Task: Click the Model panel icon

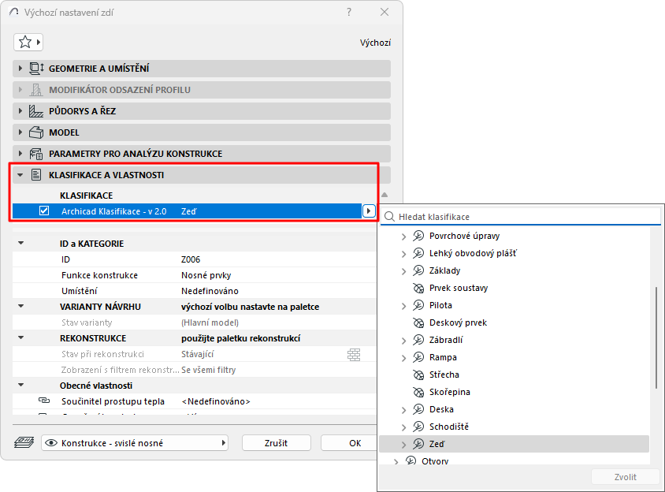Action: [x=36, y=132]
